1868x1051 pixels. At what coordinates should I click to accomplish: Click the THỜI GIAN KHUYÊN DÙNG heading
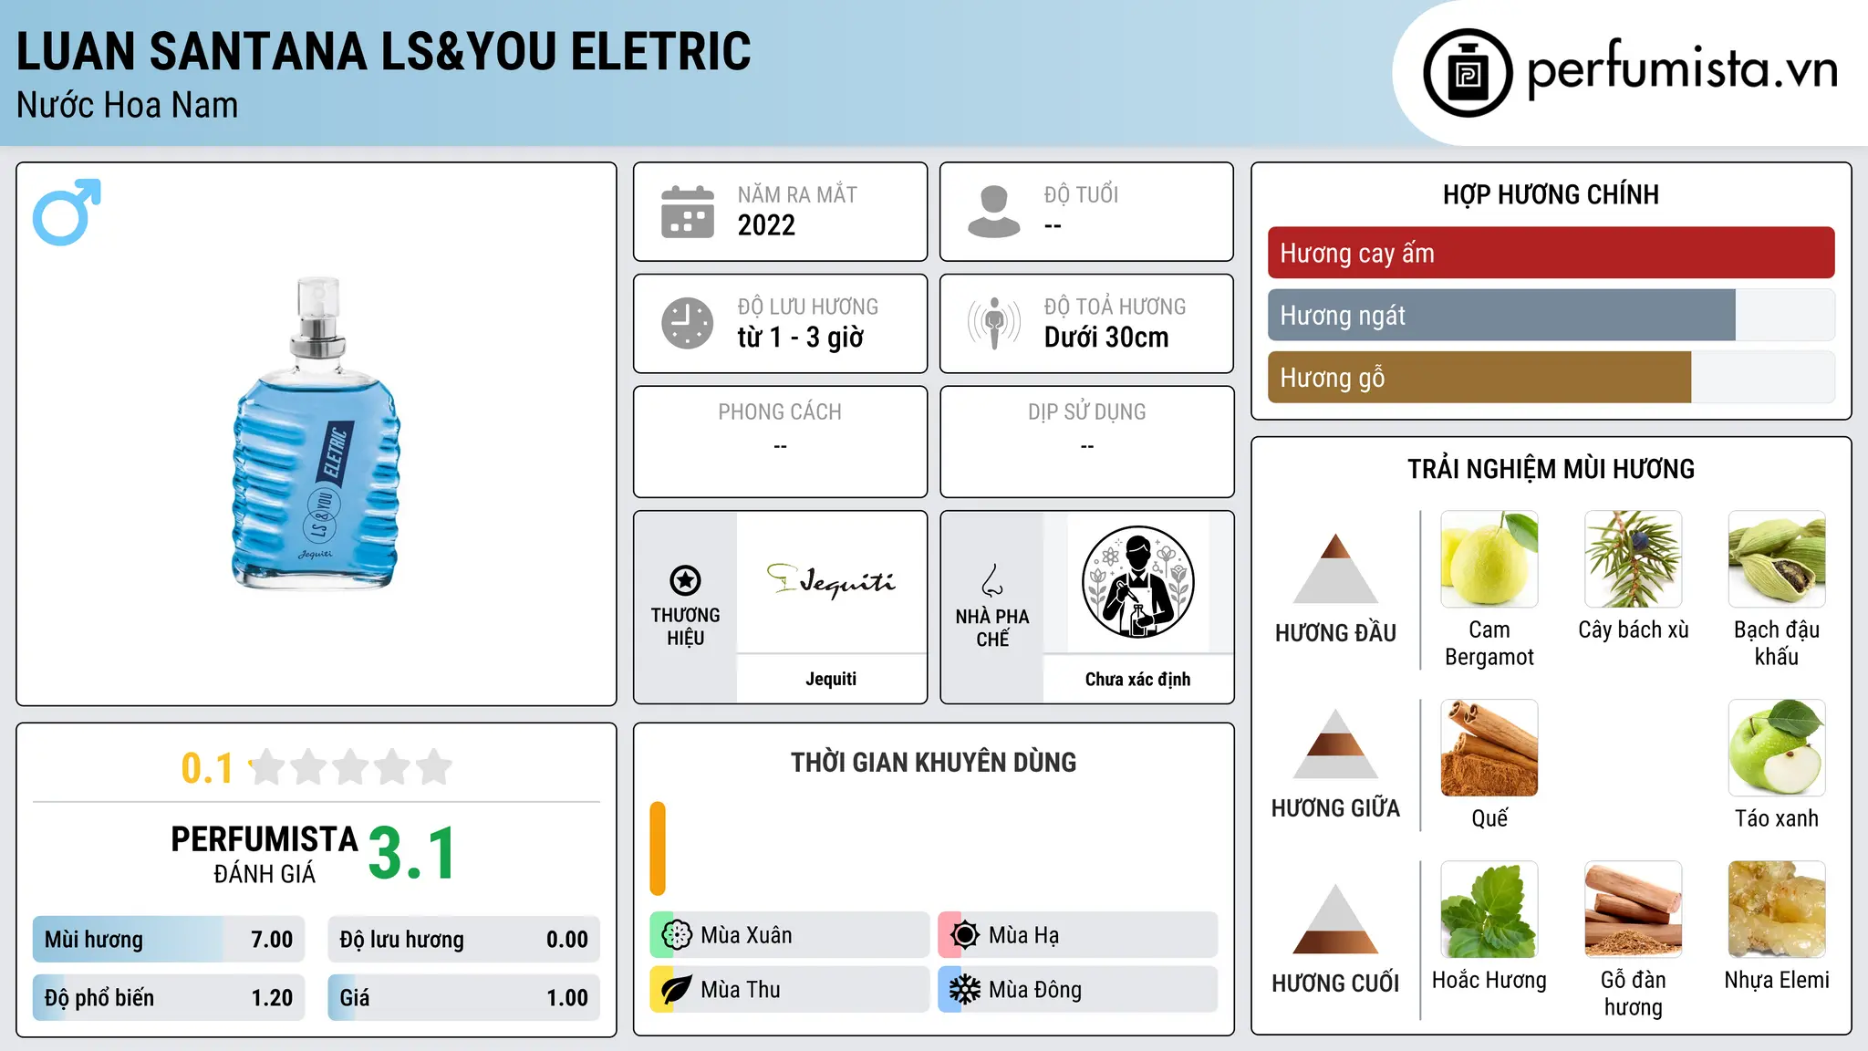(933, 763)
